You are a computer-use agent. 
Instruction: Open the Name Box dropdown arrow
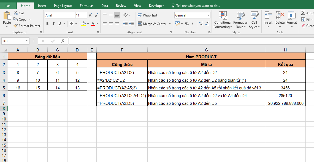click(27, 41)
